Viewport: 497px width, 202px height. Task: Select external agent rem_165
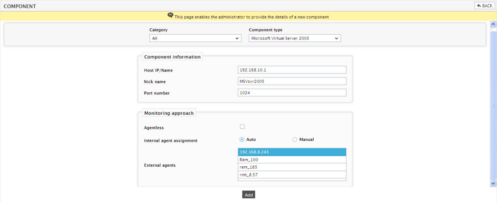[x=292, y=167]
